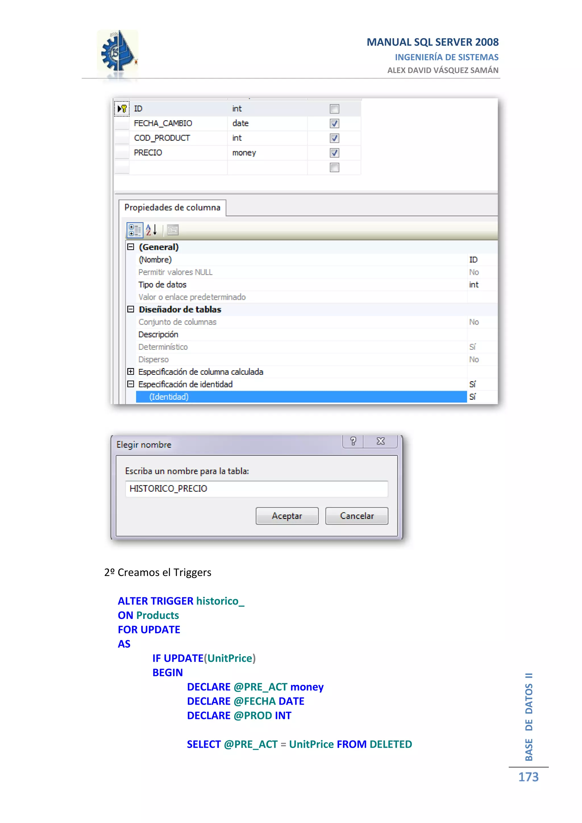582x823 pixels.
Task: Click the Aceptar button
Action: [287, 516]
